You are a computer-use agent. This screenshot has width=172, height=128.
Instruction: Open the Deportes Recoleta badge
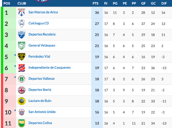click(x=22, y=34)
